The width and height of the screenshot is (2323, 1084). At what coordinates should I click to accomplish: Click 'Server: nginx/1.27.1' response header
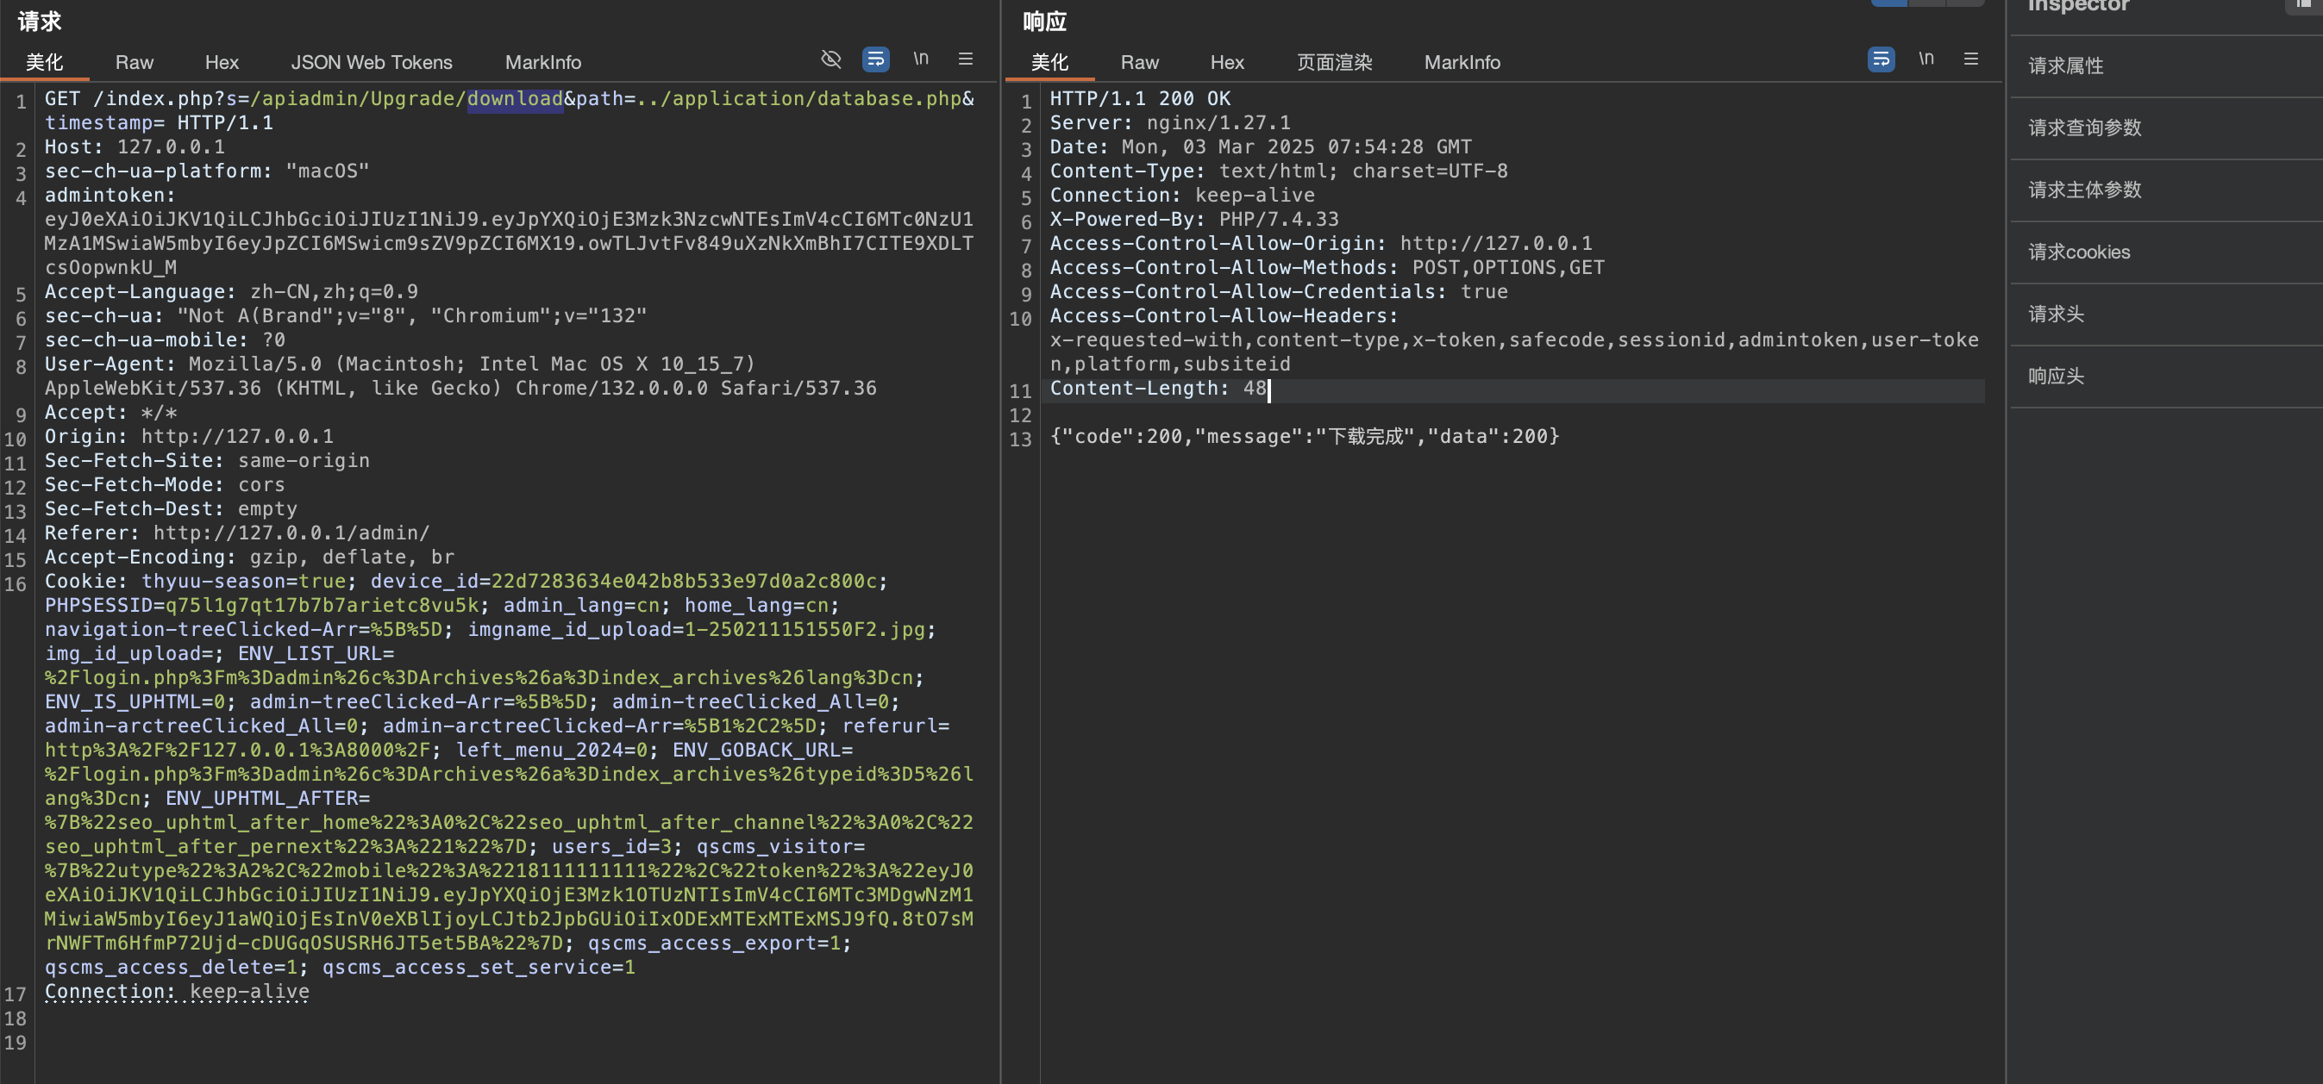1170,122
